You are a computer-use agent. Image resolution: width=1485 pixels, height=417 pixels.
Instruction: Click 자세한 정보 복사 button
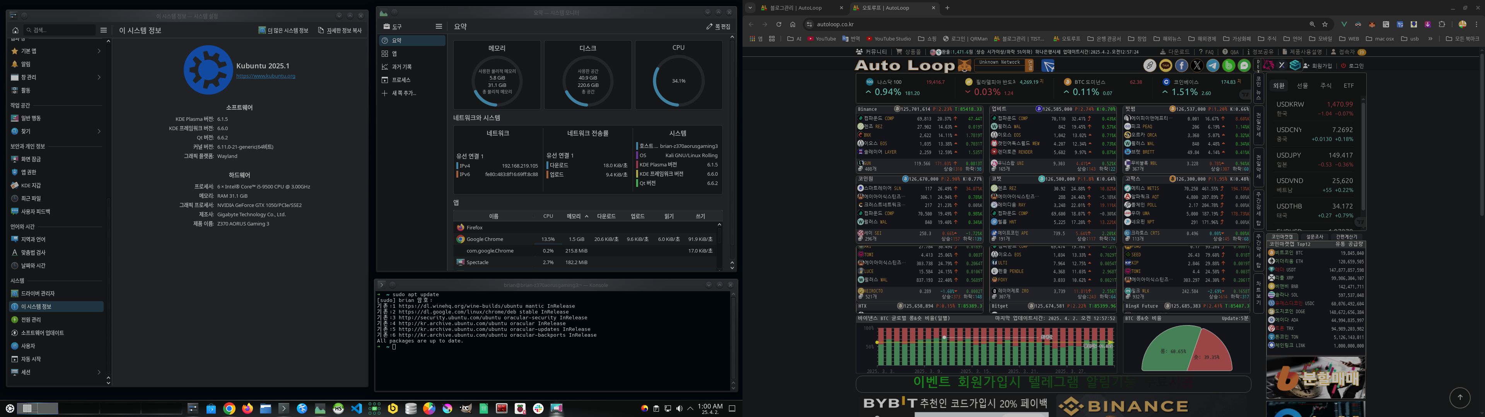(340, 31)
